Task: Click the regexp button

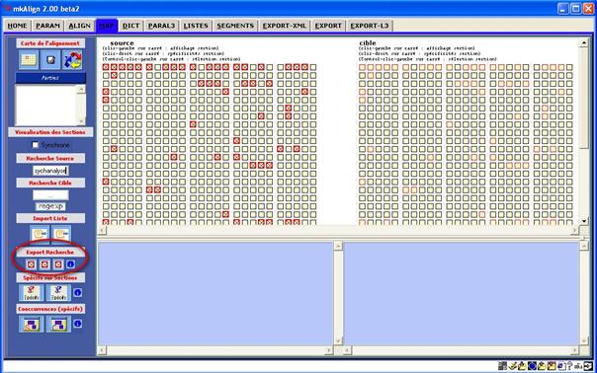Action: tap(50, 206)
